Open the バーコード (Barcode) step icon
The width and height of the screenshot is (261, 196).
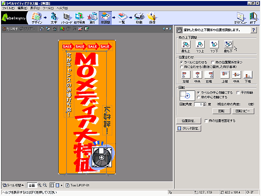67,18
